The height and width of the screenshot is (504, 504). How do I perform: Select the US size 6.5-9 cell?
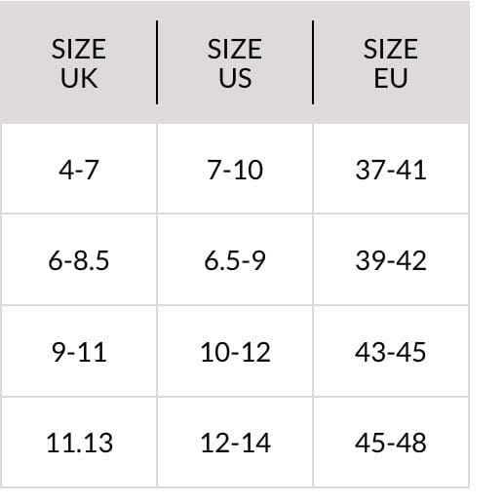[x=235, y=259]
